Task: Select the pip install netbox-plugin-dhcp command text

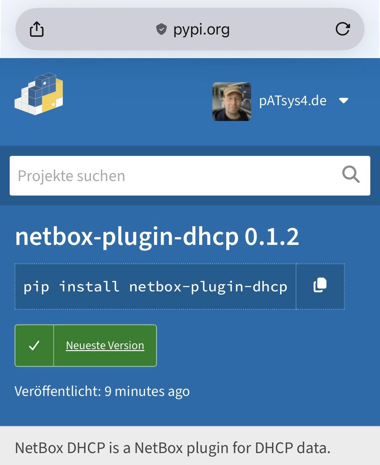Action: tap(155, 287)
